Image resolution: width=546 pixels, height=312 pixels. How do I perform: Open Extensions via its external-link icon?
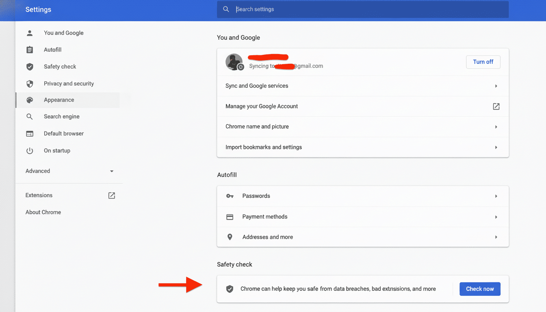point(111,195)
